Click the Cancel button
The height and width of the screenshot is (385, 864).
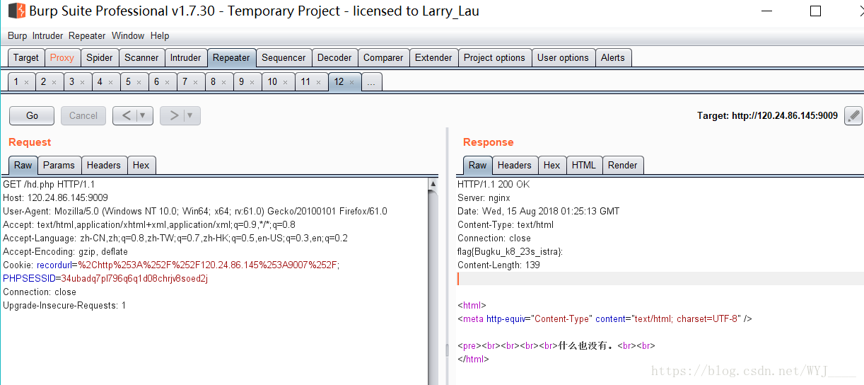[x=83, y=115]
